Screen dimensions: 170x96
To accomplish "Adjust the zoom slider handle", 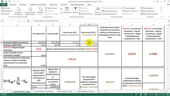I will pyautogui.click(x=156, y=94).
